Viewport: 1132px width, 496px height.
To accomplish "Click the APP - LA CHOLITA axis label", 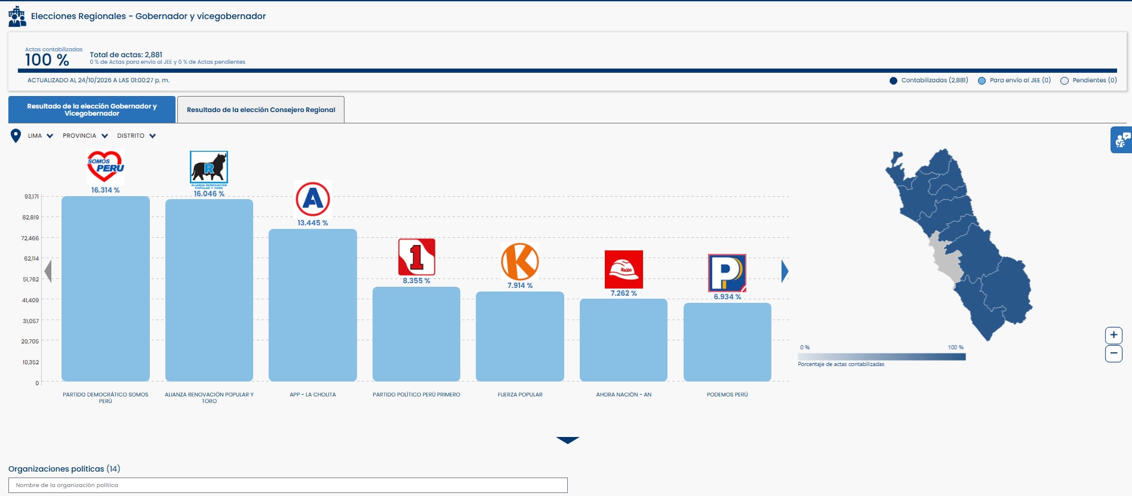I will pyautogui.click(x=313, y=395).
